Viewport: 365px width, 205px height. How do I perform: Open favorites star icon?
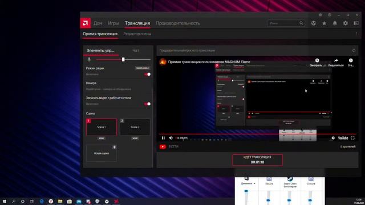click(x=324, y=23)
